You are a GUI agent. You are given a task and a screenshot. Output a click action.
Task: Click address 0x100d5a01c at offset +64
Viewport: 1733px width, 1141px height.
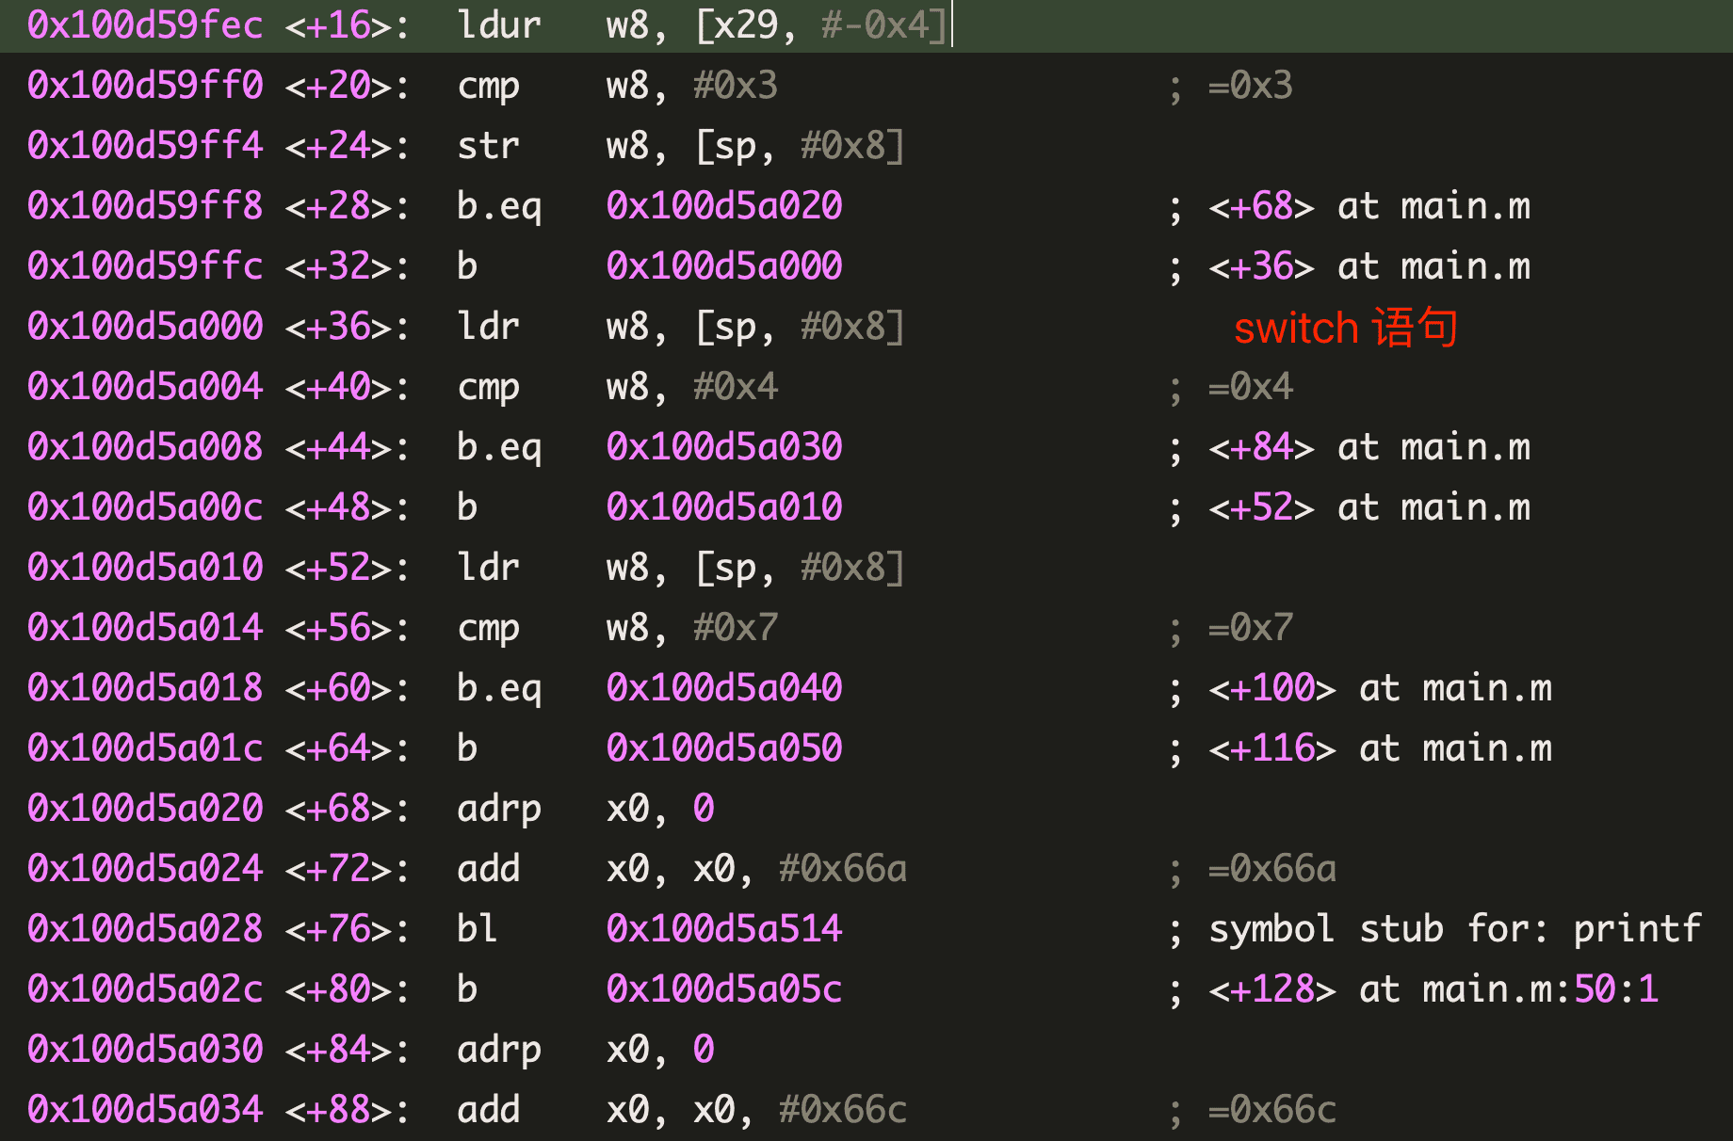(145, 748)
